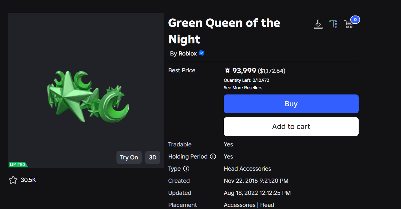Open See More Resellers

tap(243, 88)
